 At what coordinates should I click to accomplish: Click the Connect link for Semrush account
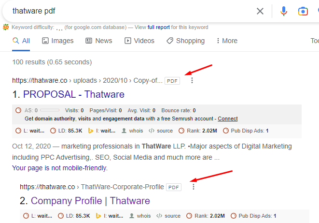(x=228, y=119)
